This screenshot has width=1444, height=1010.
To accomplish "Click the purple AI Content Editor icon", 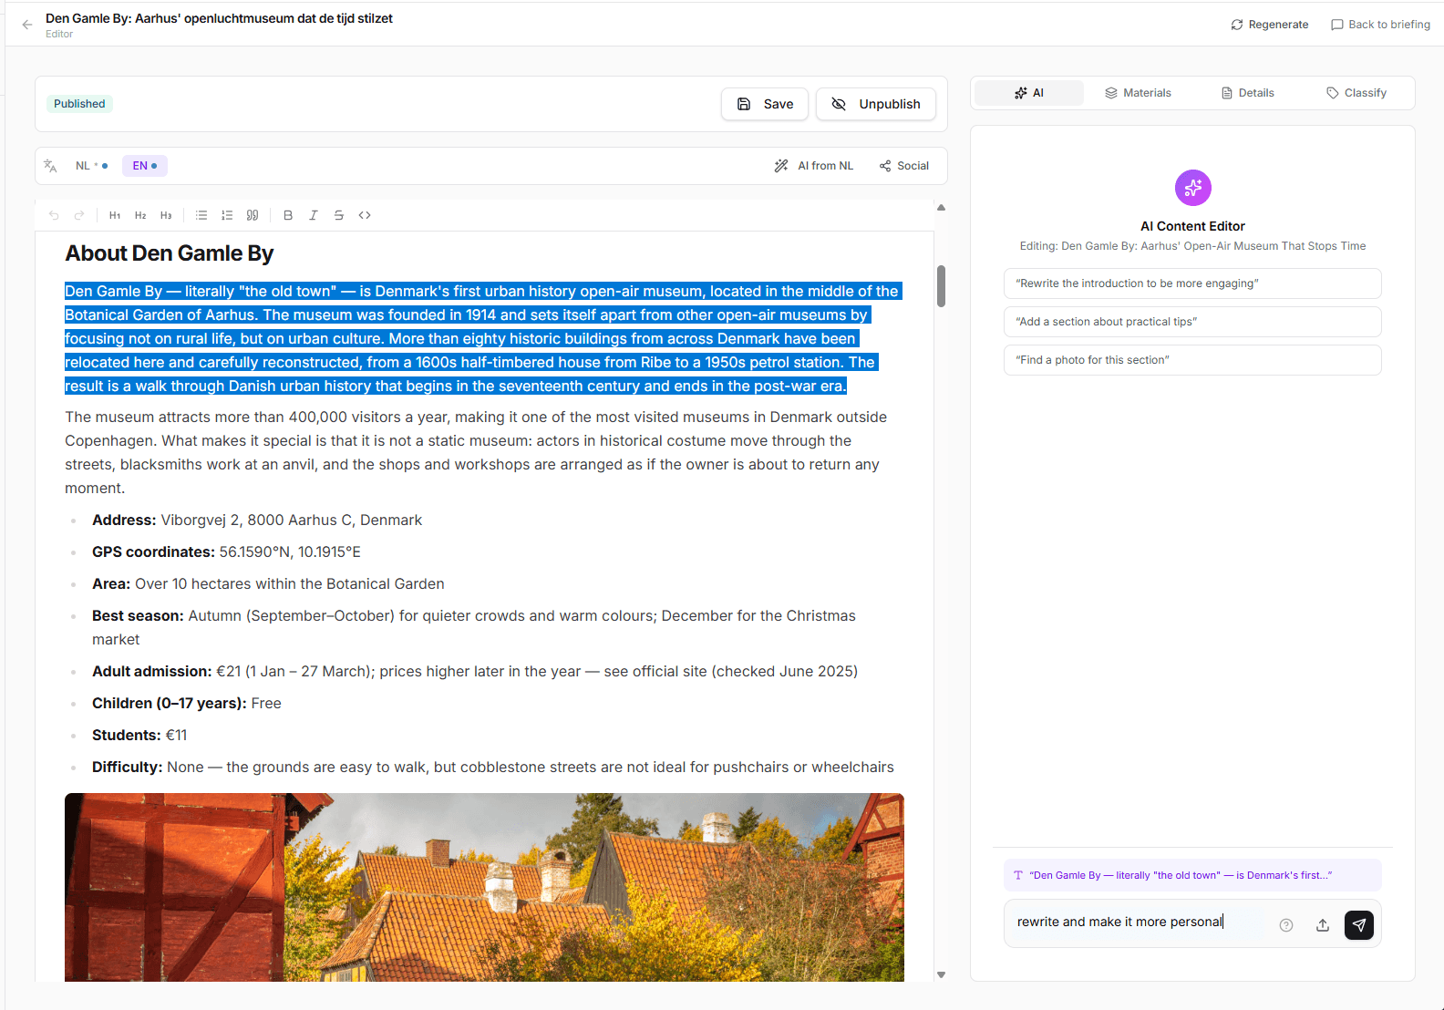I will coord(1192,188).
